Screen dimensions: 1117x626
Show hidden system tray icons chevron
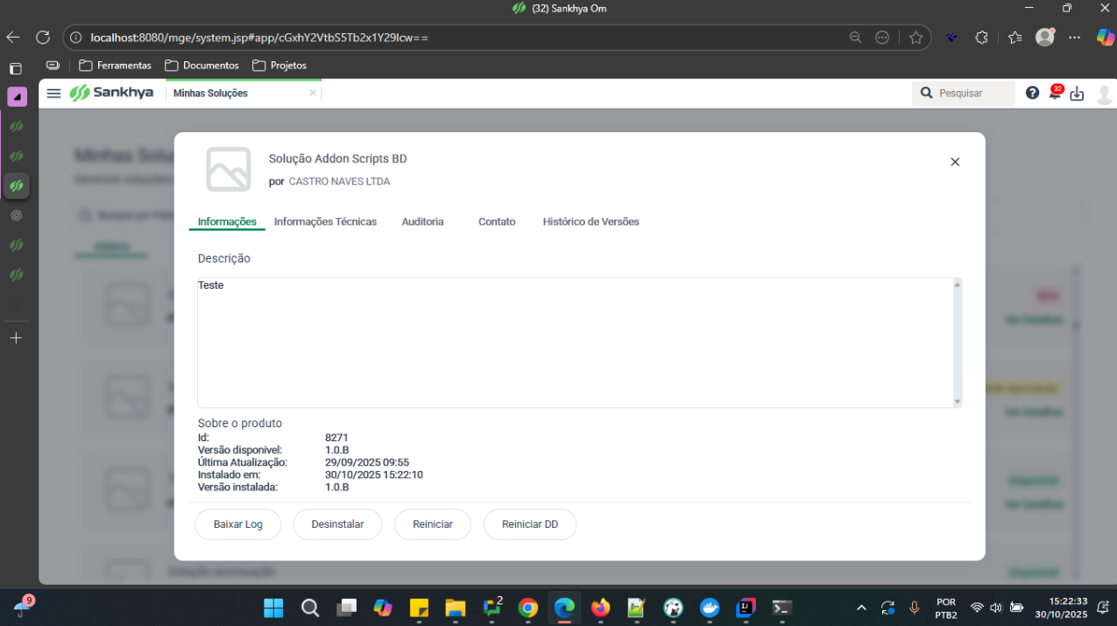click(x=861, y=608)
